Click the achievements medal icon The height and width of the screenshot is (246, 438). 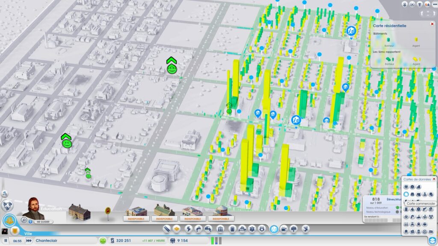pyautogui.click(x=405, y=4)
